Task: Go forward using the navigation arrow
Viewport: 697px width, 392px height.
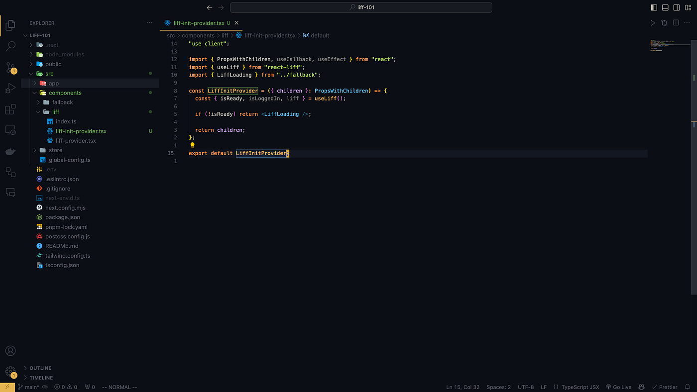Action: pos(221,7)
